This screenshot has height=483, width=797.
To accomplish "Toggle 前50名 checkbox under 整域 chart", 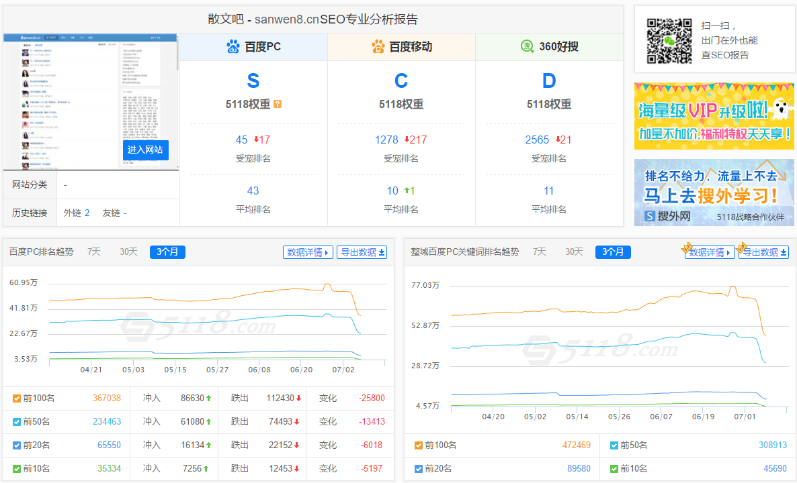I will coord(614,445).
